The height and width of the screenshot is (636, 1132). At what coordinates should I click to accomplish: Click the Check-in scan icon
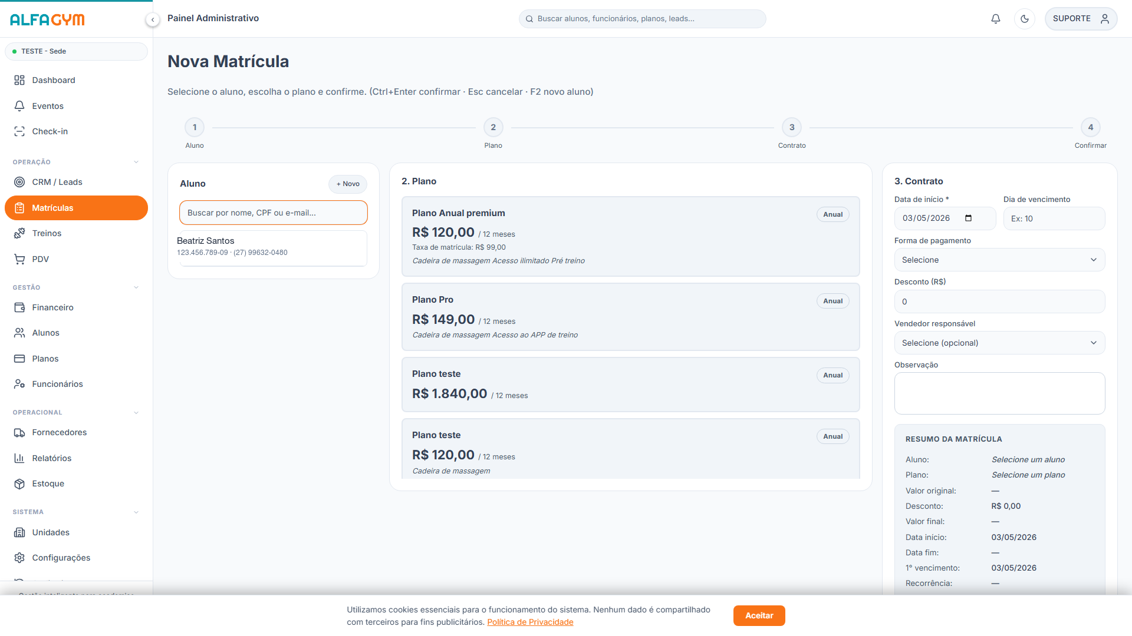point(19,131)
